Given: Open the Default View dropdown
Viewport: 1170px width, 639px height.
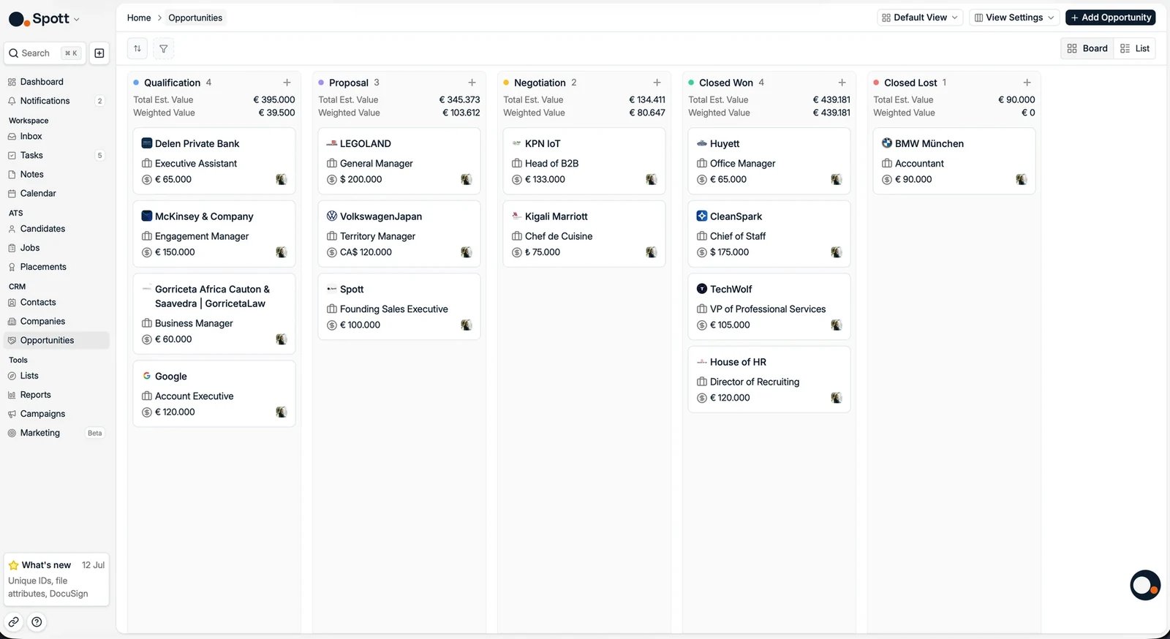Looking at the screenshot, I should coord(920,18).
